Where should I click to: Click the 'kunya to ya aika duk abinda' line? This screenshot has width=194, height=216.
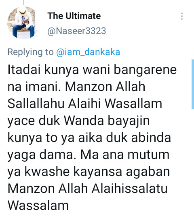89,138
